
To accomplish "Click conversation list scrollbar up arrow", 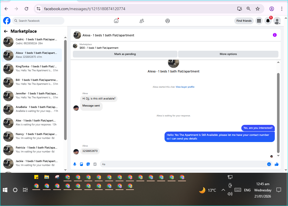I will [65, 37].
